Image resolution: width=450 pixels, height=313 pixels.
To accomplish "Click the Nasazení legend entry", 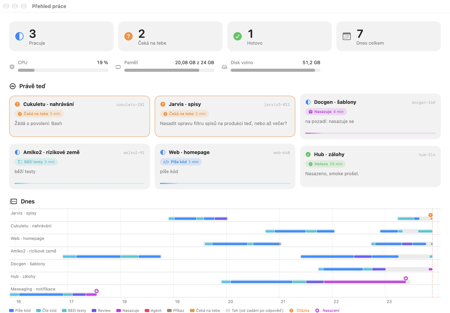I will pyautogui.click(x=327, y=310).
